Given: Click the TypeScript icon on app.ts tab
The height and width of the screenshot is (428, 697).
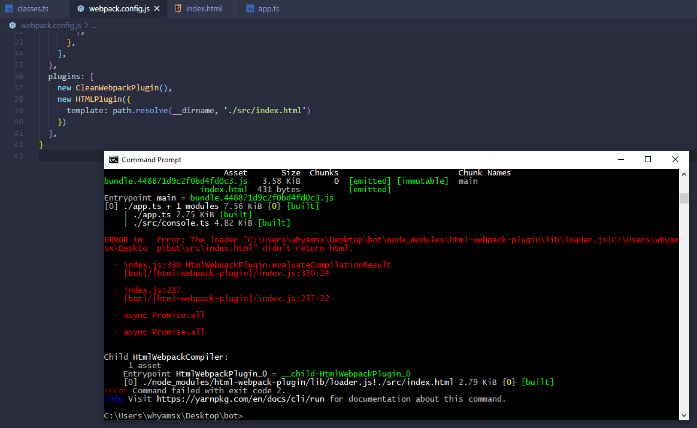Looking at the screenshot, I should tap(250, 9).
